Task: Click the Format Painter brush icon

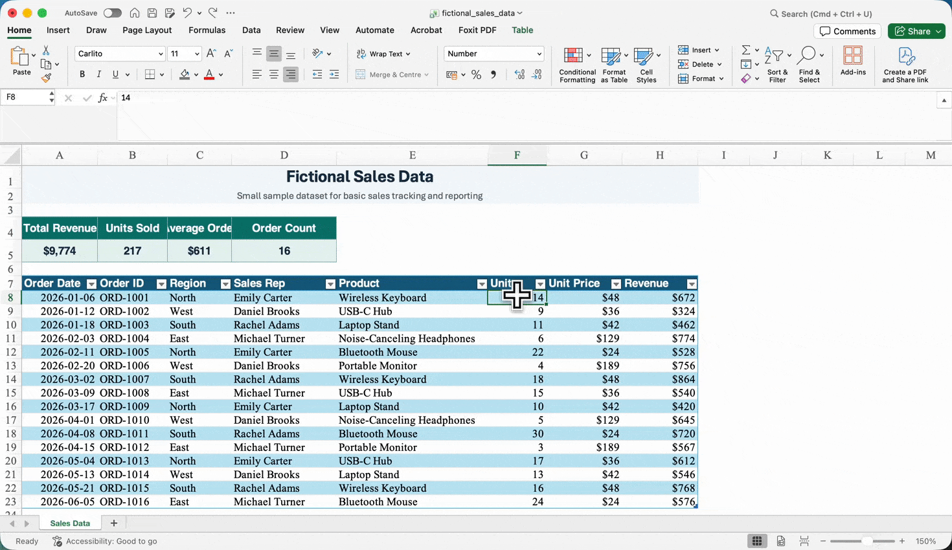Action: click(46, 78)
